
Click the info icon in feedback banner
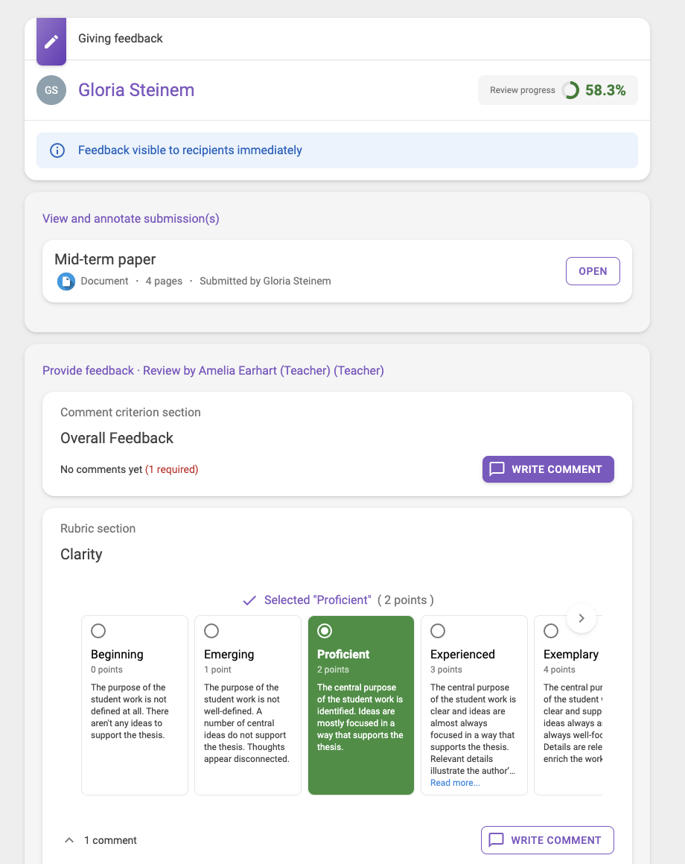pyautogui.click(x=57, y=150)
